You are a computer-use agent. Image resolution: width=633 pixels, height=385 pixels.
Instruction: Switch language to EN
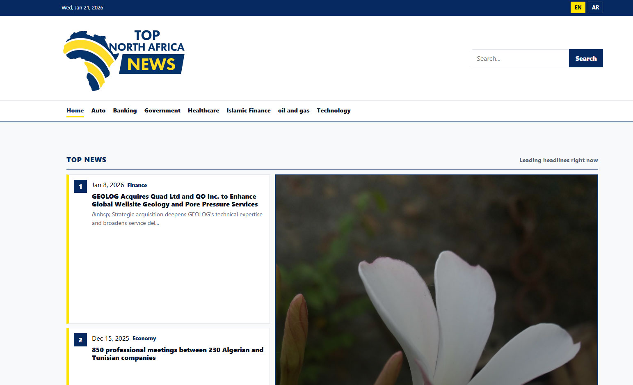[578, 7]
